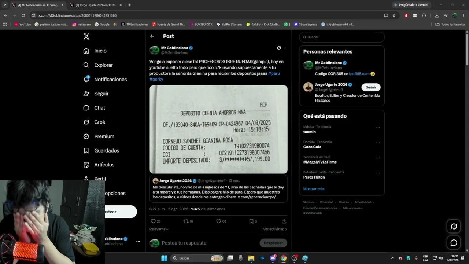The image size is (469, 264).
Task: Follow Jorge Ugarte 2026 with Seguir button
Action: pos(371,87)
